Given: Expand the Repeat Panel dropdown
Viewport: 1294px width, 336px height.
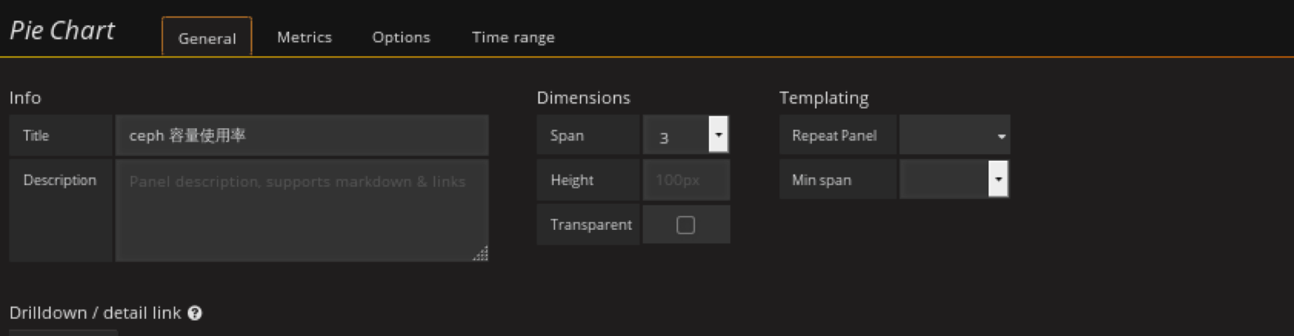Looking at the screenshot, I should [954, 135].
